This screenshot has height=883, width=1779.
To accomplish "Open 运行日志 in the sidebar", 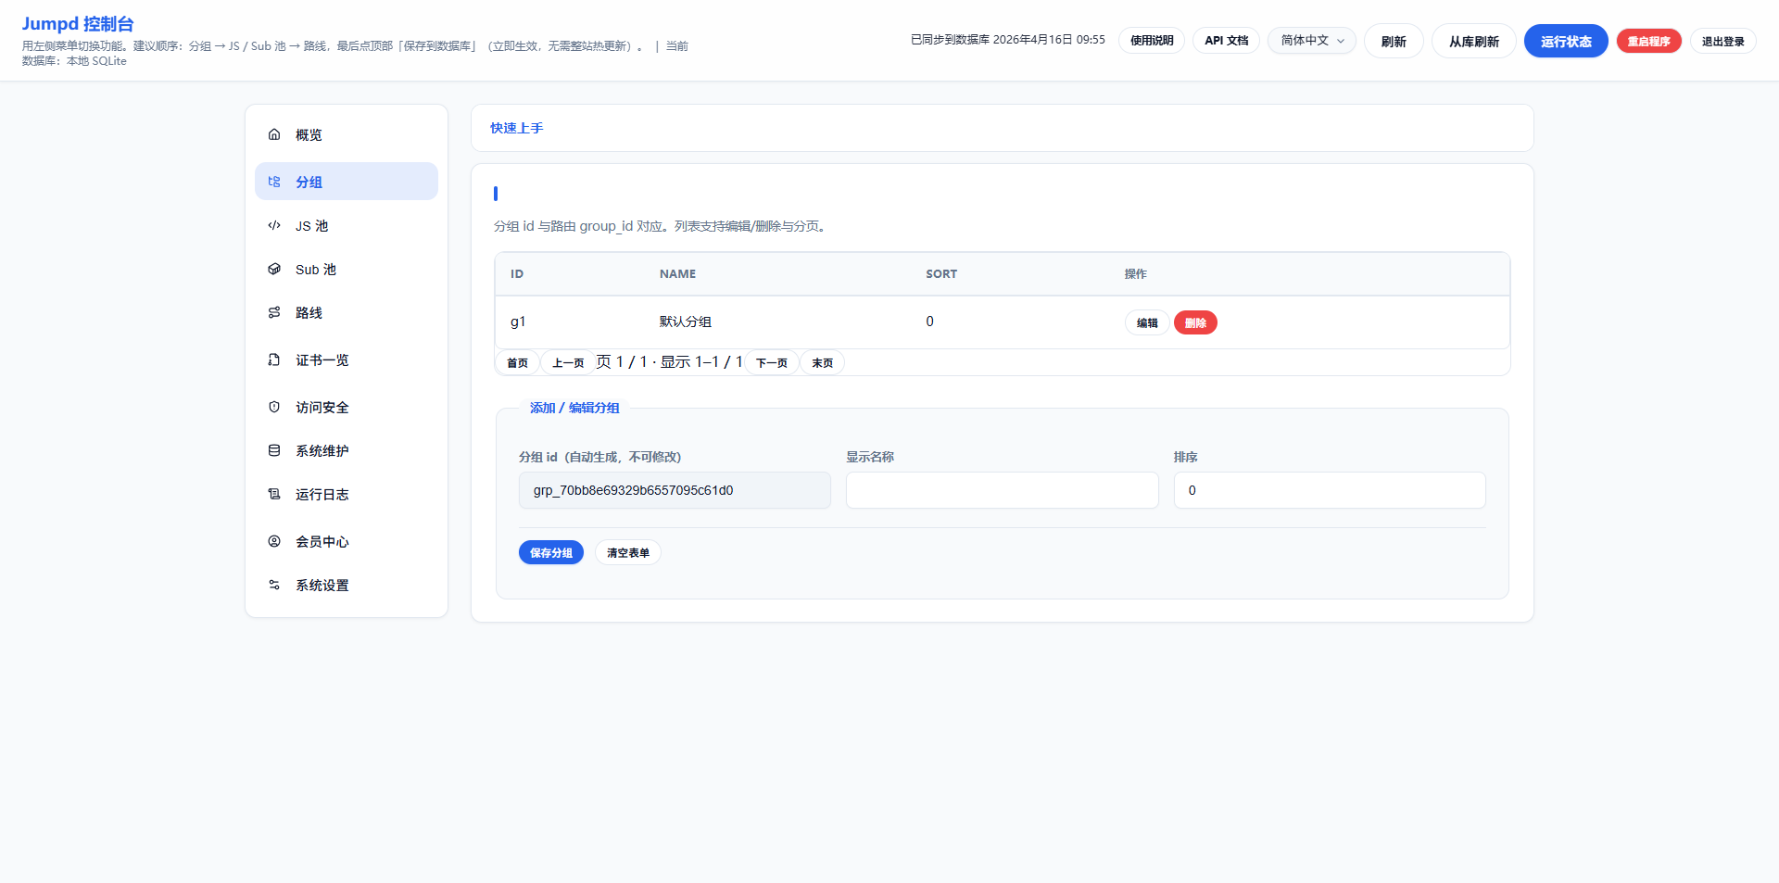I will [x=322, y=495].
